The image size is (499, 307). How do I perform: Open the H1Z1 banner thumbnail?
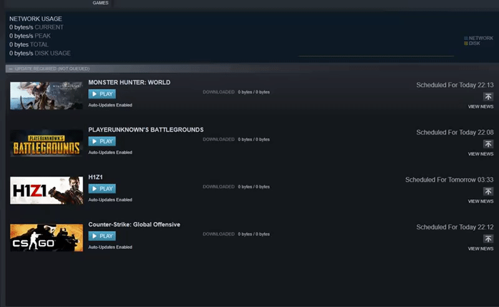click(46, 190)
